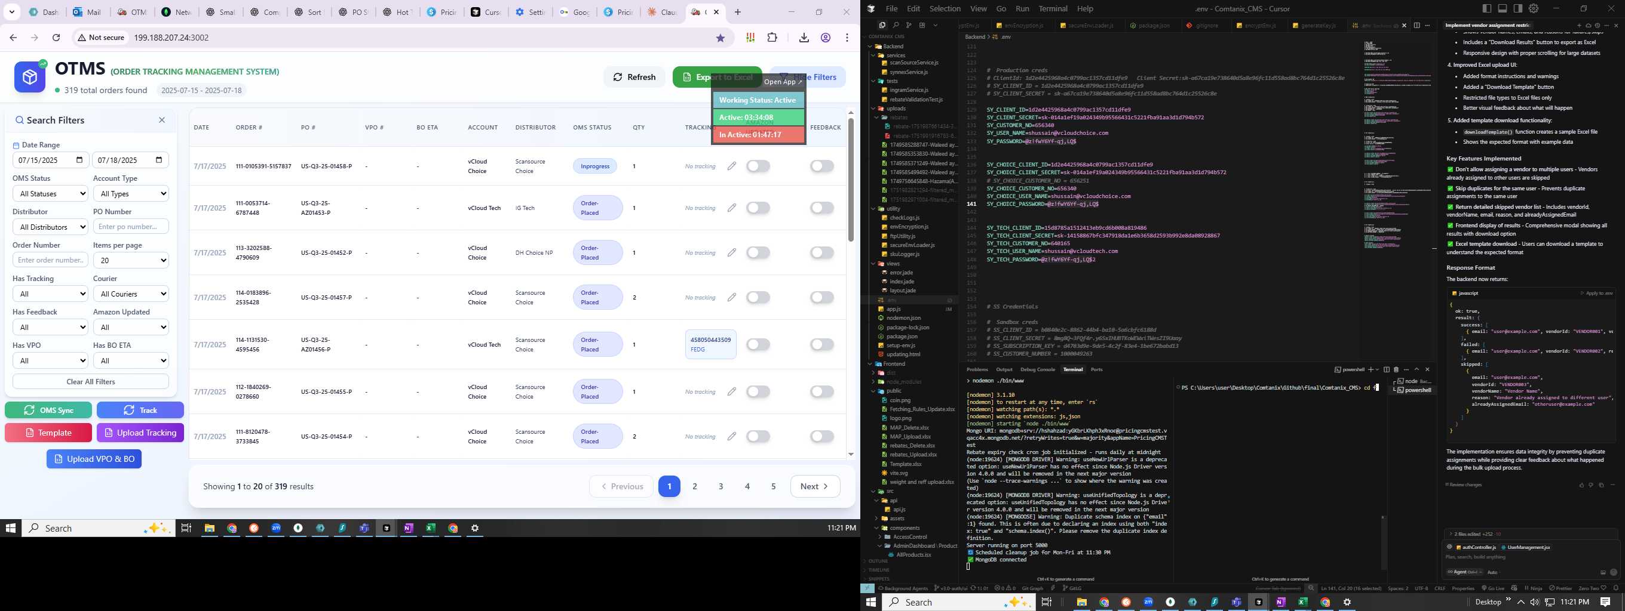Image resolution: width=1625 pixels, height=611 pixels.
Task: Toggle switch beside pencil for PO US-Q3-25-01455-P
Action: click(758, 392)
